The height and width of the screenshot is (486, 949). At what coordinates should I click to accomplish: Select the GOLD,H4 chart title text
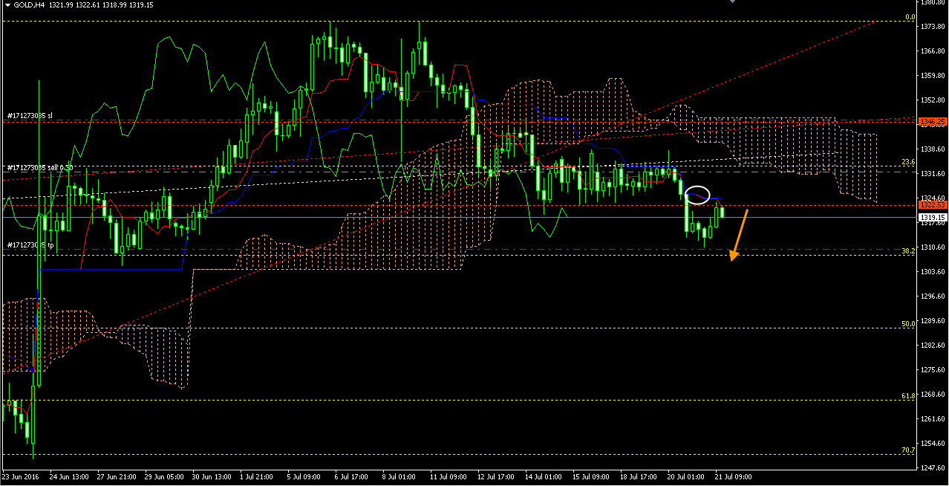tap(30, 5)
